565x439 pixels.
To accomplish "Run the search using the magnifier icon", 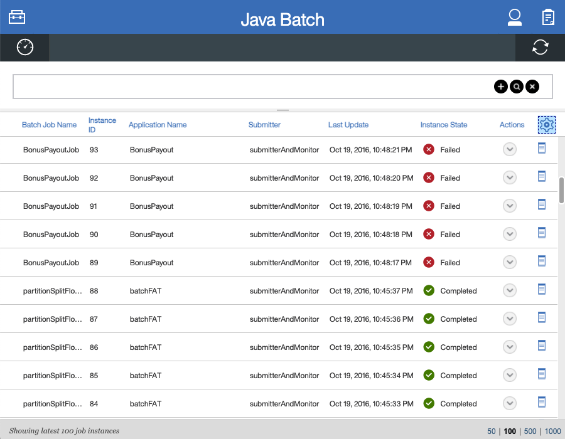I will point(516,87).
